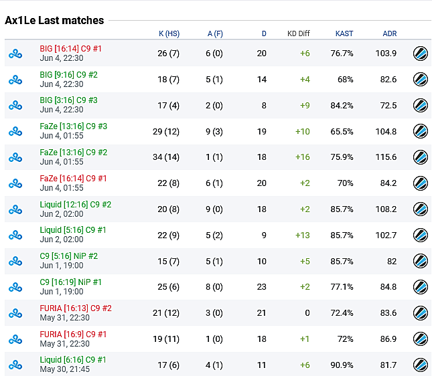Click the striped event icon in the BIG [16:14] C9 #1 row
Viewport: 432px width, 376px height.
tap(420, 53)
